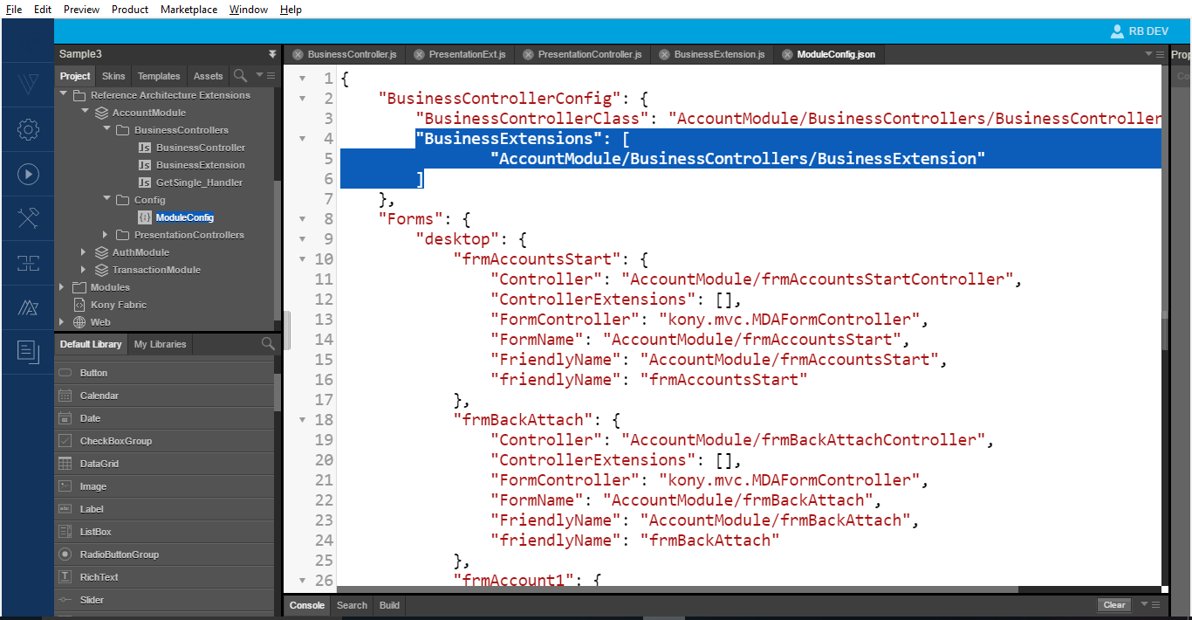Click the search magnifier in the widget library panel

(x=268, y=344)
